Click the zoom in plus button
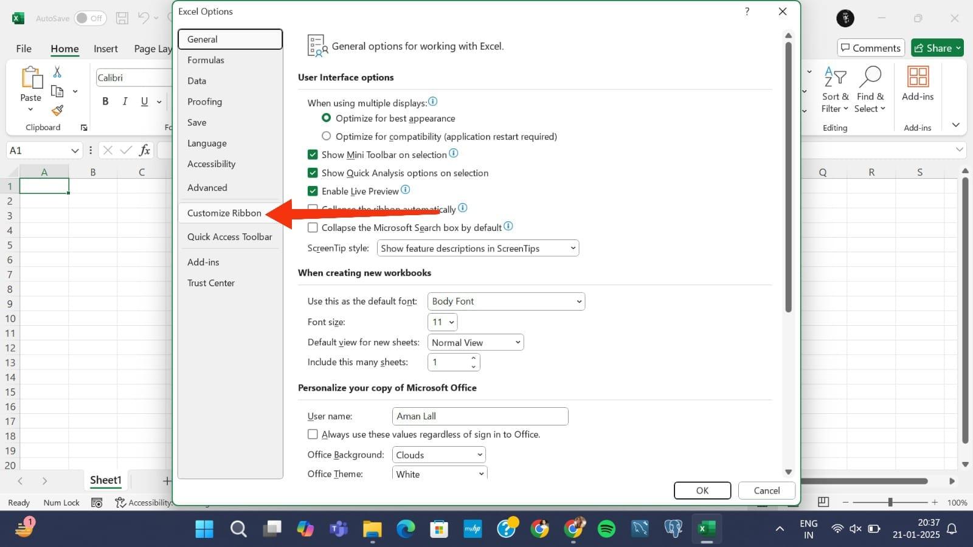The image size is (973, 547). pos(935,503)
